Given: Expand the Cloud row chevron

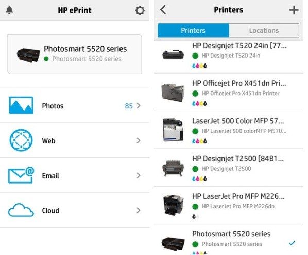Looking at the screenshot, I should 139,210.
